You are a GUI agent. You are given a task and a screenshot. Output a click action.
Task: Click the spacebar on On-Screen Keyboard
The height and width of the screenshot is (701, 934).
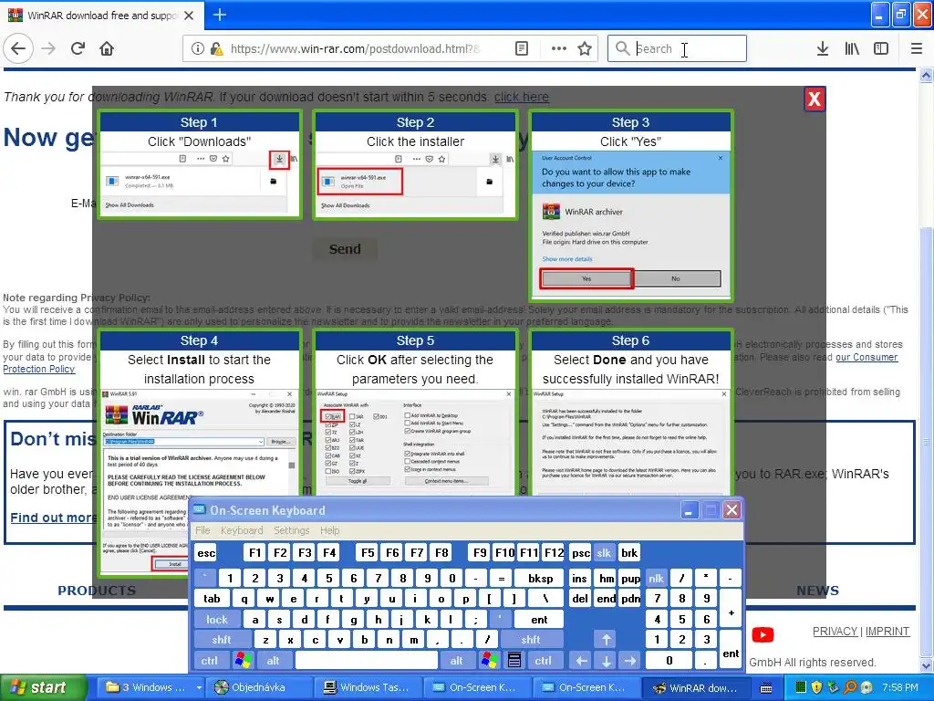pos(367,661)
